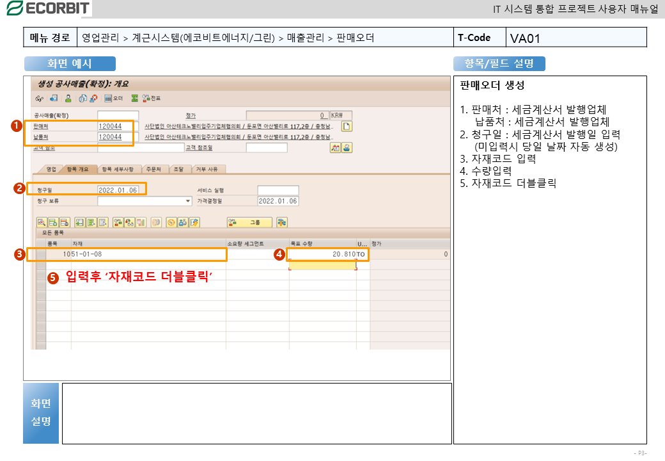Viewport: 665px width, 461px height.
Task: Switch to the 조달 tab
Action: click(x=178, y=170)
